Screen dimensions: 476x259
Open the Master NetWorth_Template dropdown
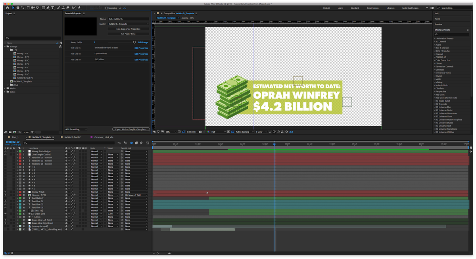[x=129, y=24]
